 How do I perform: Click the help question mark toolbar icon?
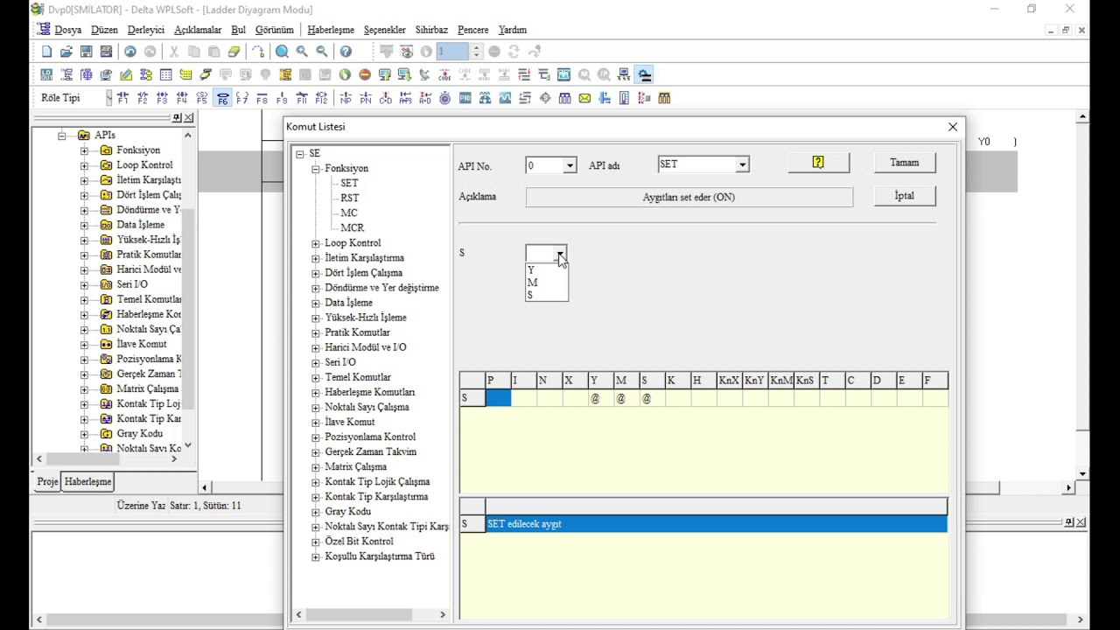346,52
